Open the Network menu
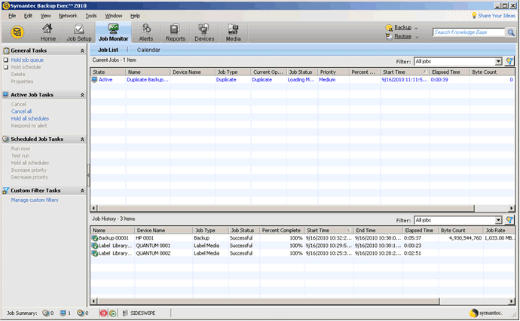 point(68,16)
